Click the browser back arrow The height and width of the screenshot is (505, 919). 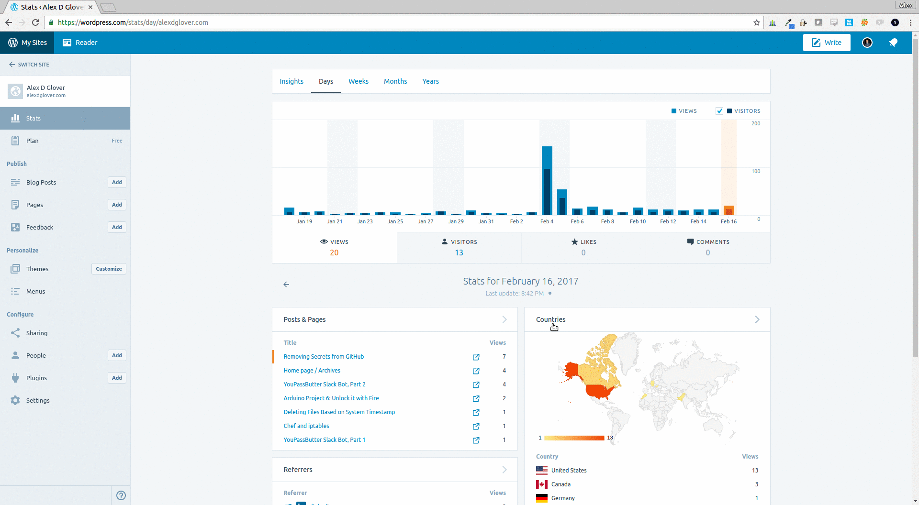tap(9, 22)
